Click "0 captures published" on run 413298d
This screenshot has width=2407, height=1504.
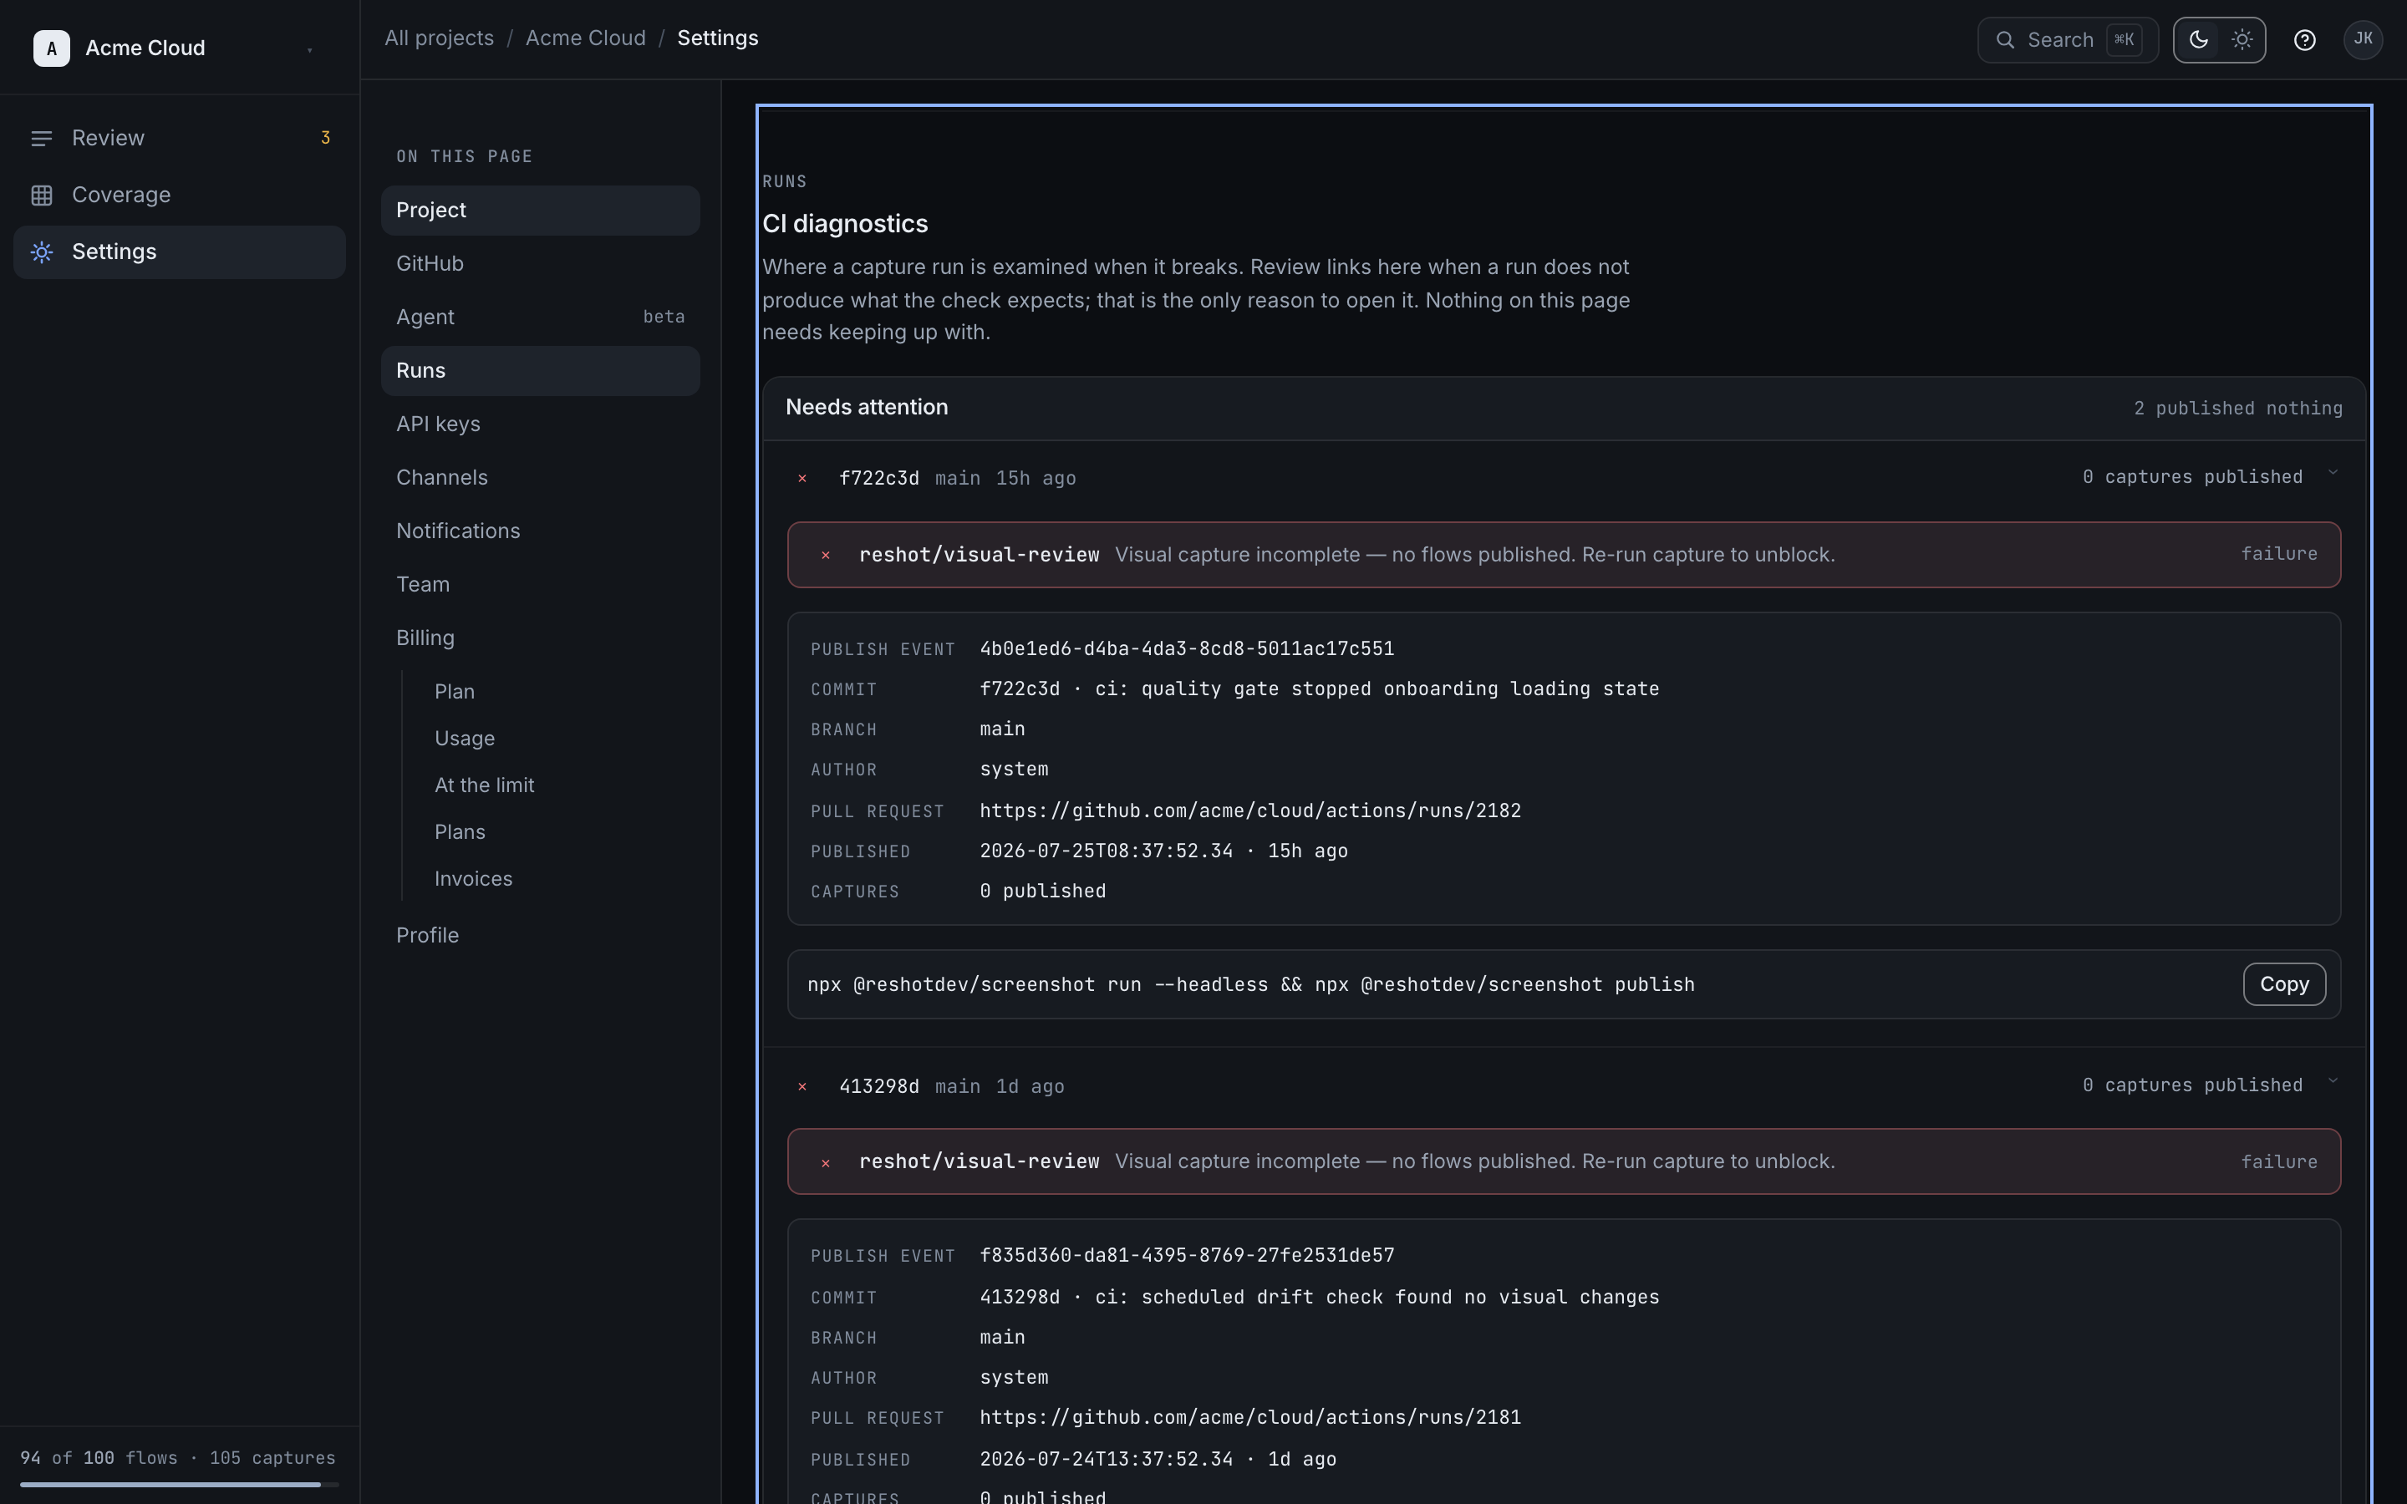pyautogui.click(x=2192, y=1085)
